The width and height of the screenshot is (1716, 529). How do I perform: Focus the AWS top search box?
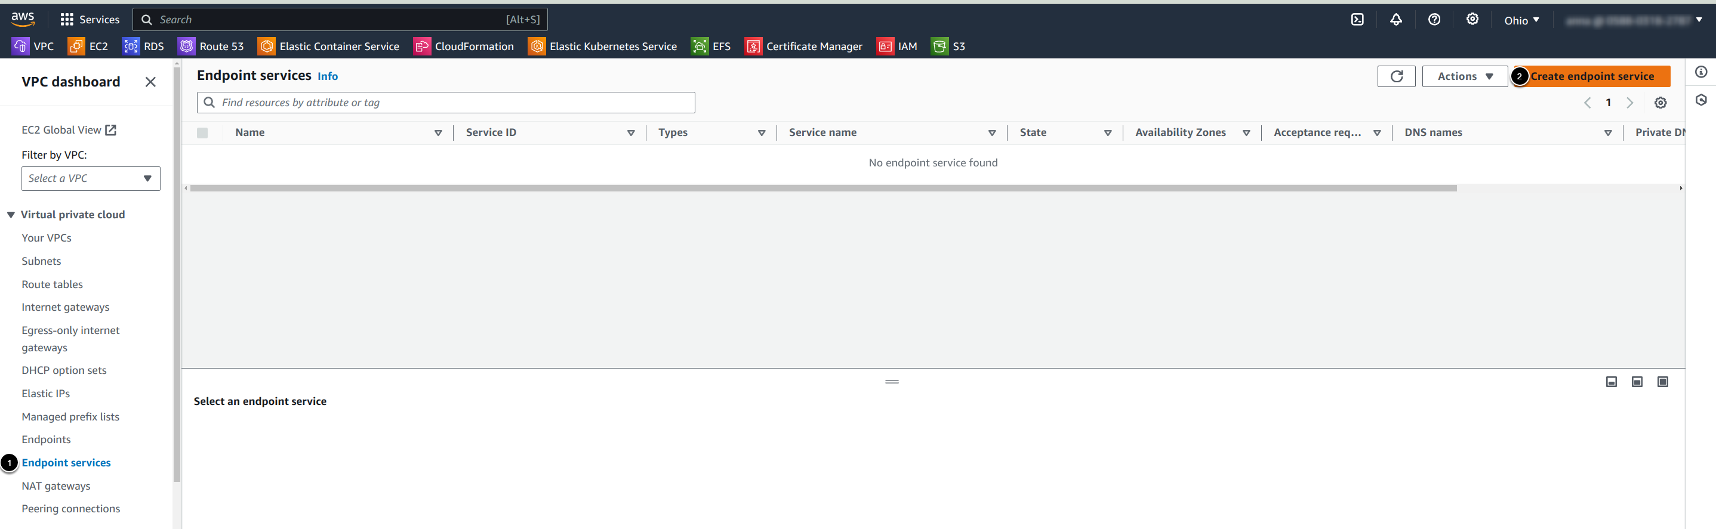340,20
